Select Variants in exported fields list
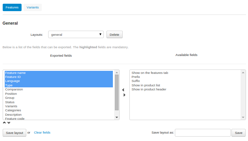The image size is (248, 141). coord(59,106)
